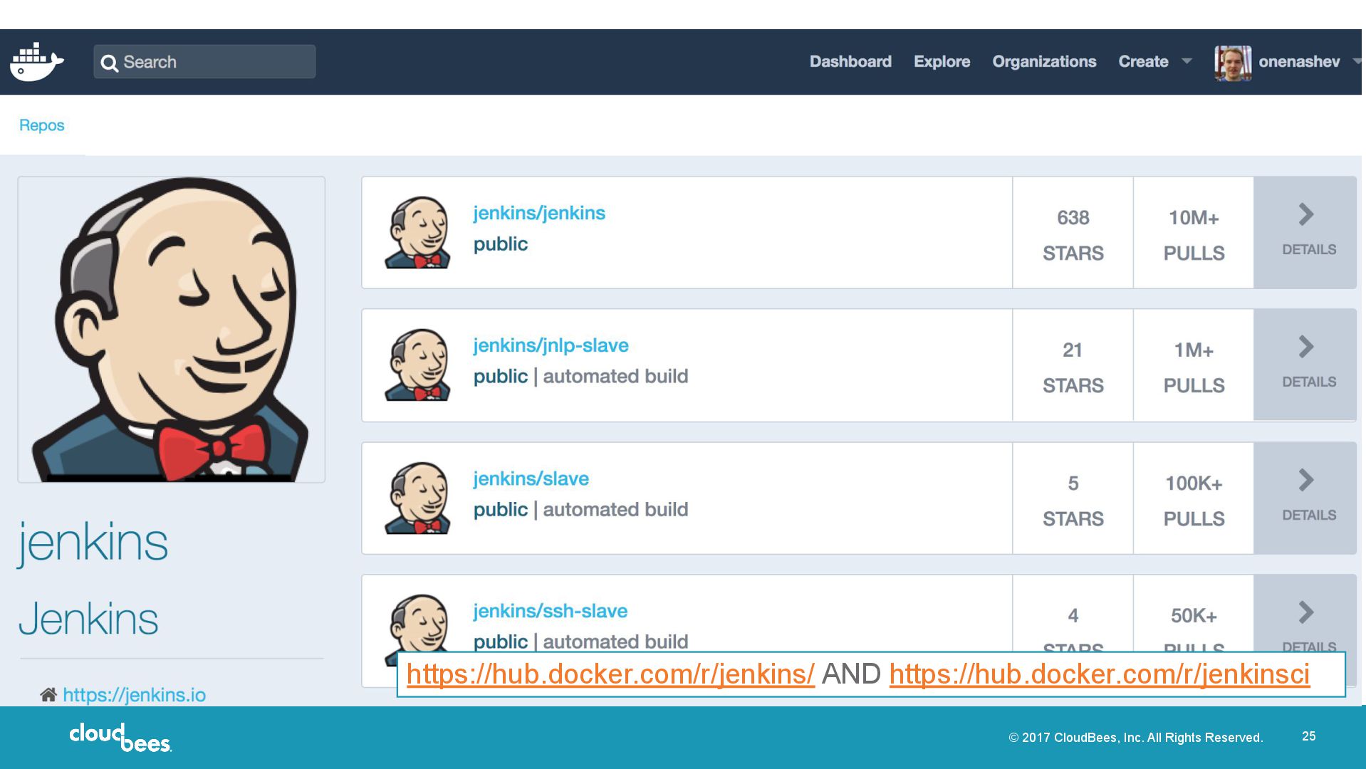This screenshot has height=769, width=1366.
Task: Click the Docker whale logo
Action: (36, 62)
